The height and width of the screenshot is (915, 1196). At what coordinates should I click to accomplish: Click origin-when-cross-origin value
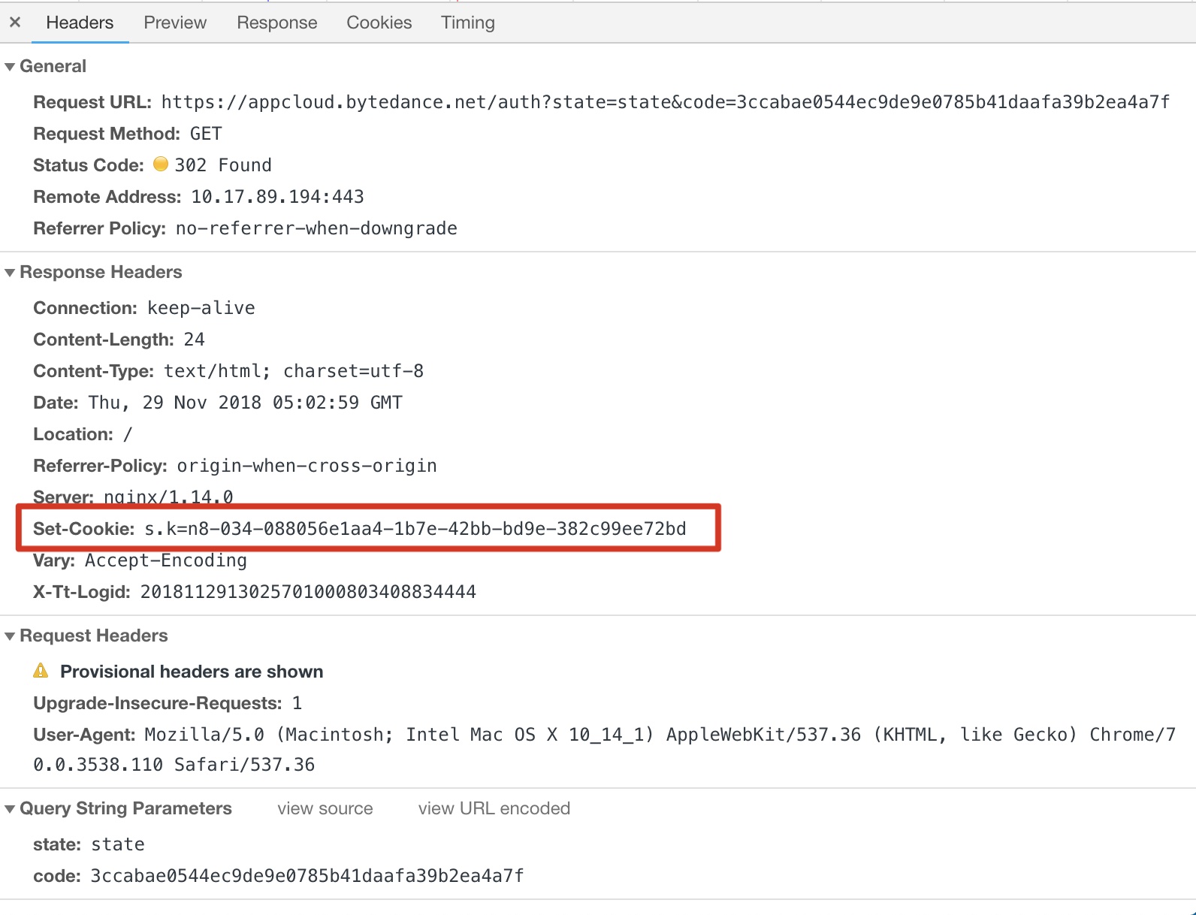click(307, 466)
